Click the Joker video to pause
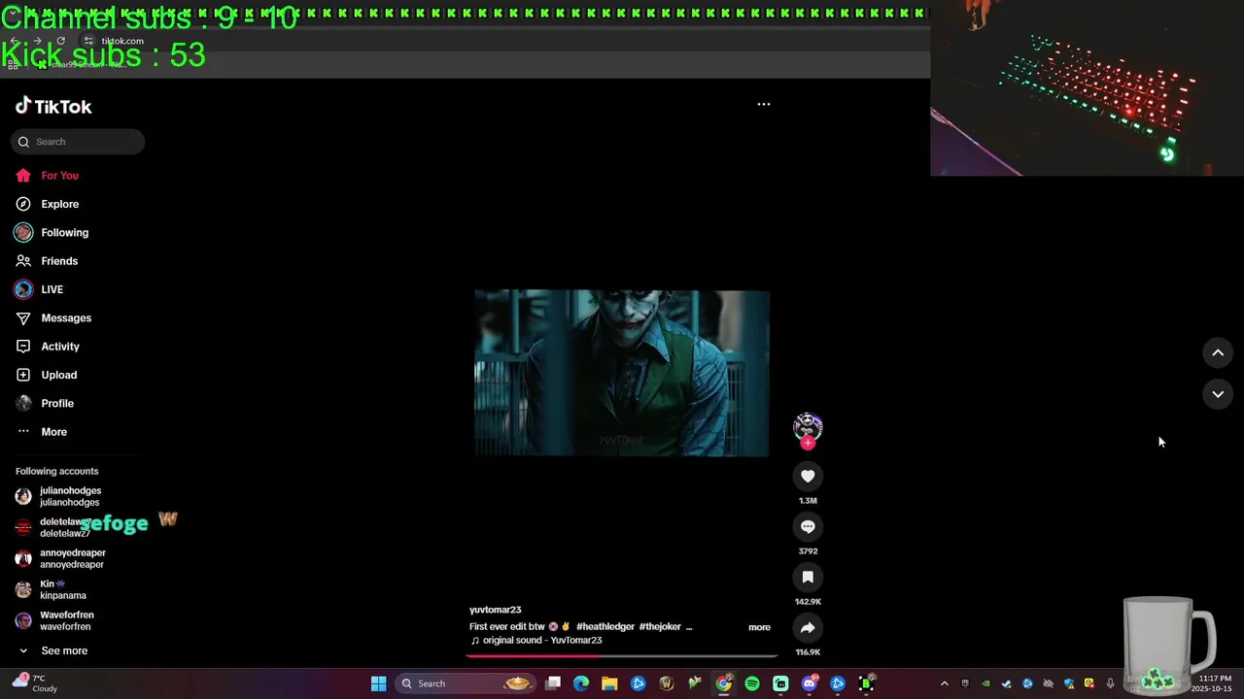The width and height of the screenshot is (1244, 699). [622, 373]
